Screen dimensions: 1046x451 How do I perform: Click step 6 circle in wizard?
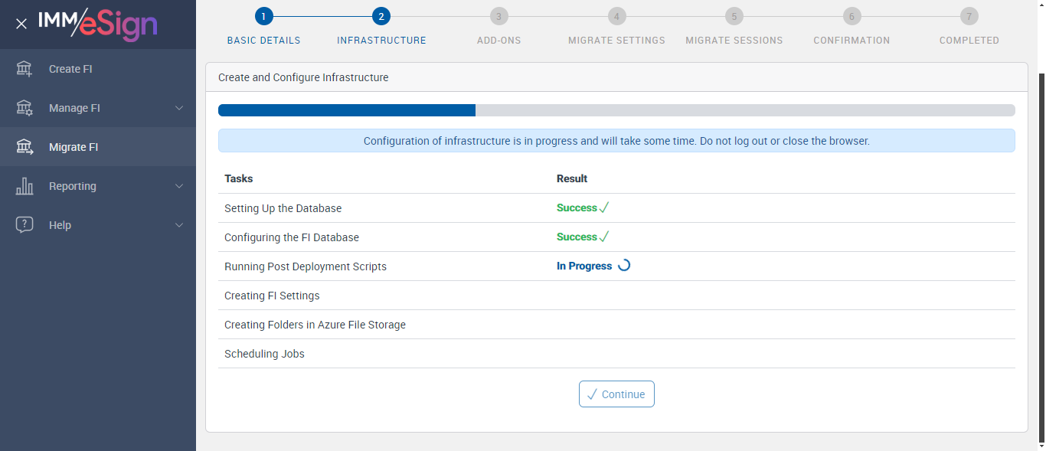click(852, 16)
